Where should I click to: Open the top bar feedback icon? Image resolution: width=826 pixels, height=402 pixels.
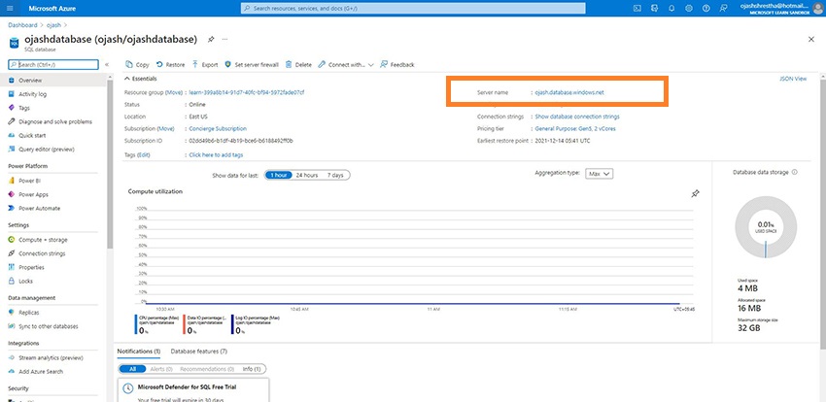tap(723, 9)
